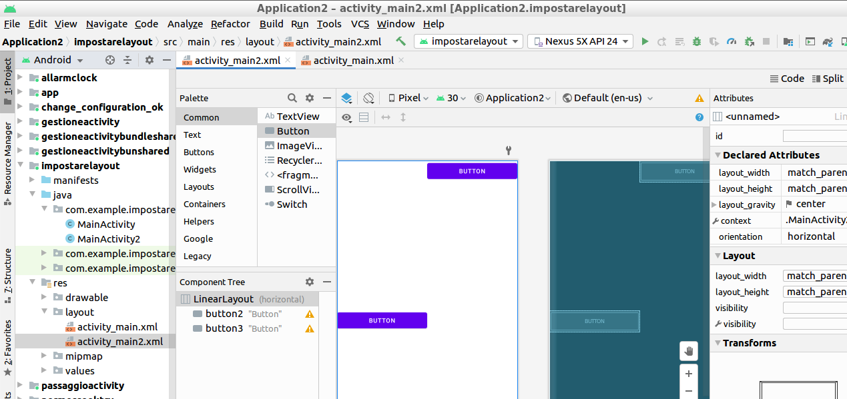This screenshot has height=399, width=847.
Task: Select the Layouts palette category
Action: (x=199, y=187)
